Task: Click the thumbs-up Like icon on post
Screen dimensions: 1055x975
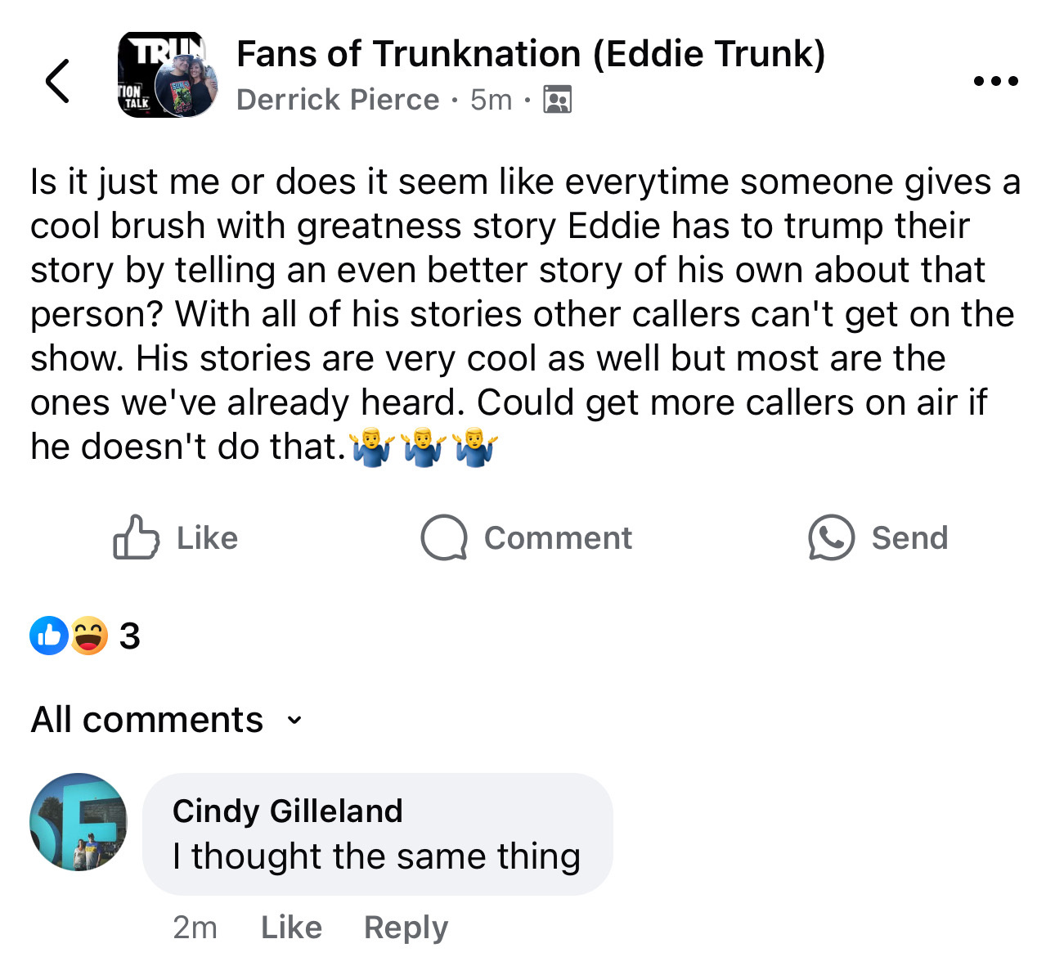Action: [x=136, y=537]
